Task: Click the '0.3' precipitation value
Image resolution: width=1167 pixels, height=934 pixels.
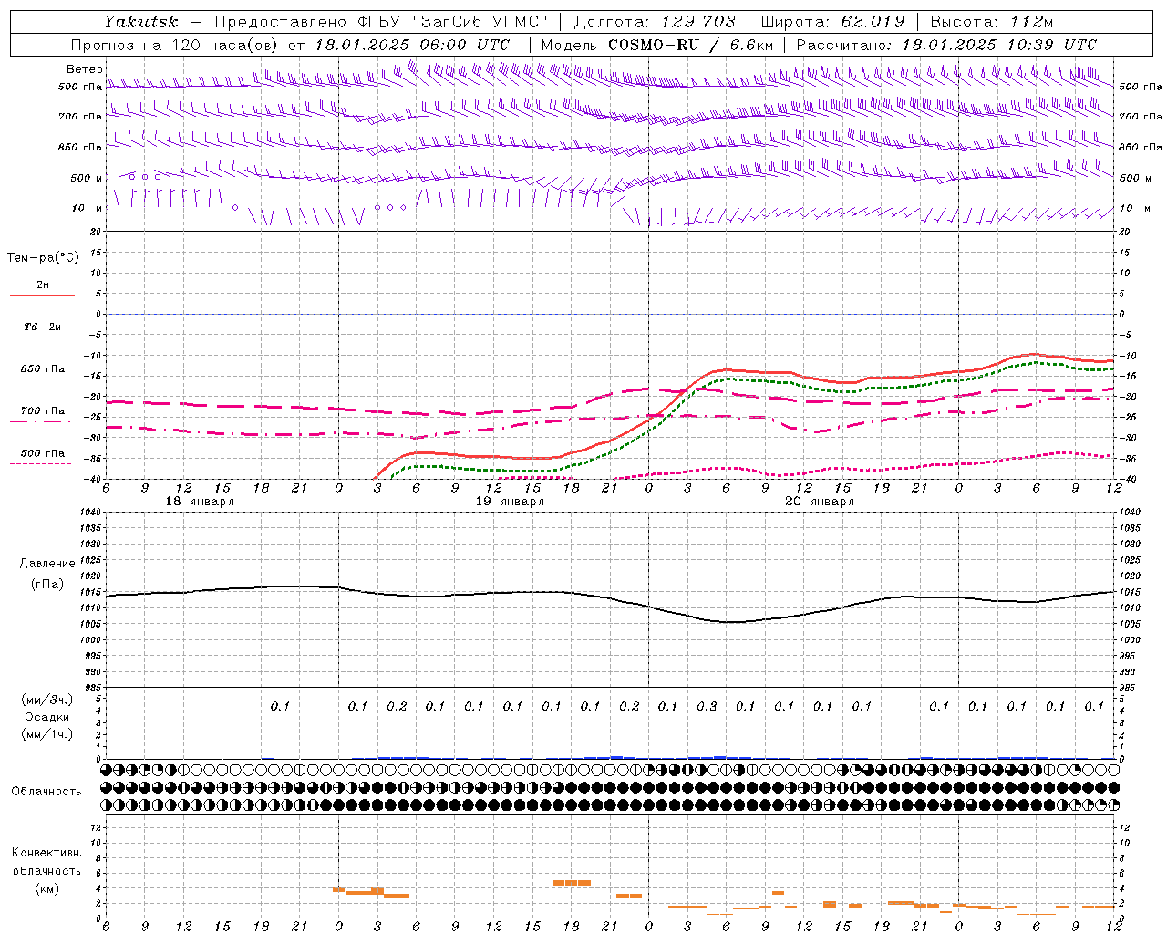Action: click(x=707, y=706)
